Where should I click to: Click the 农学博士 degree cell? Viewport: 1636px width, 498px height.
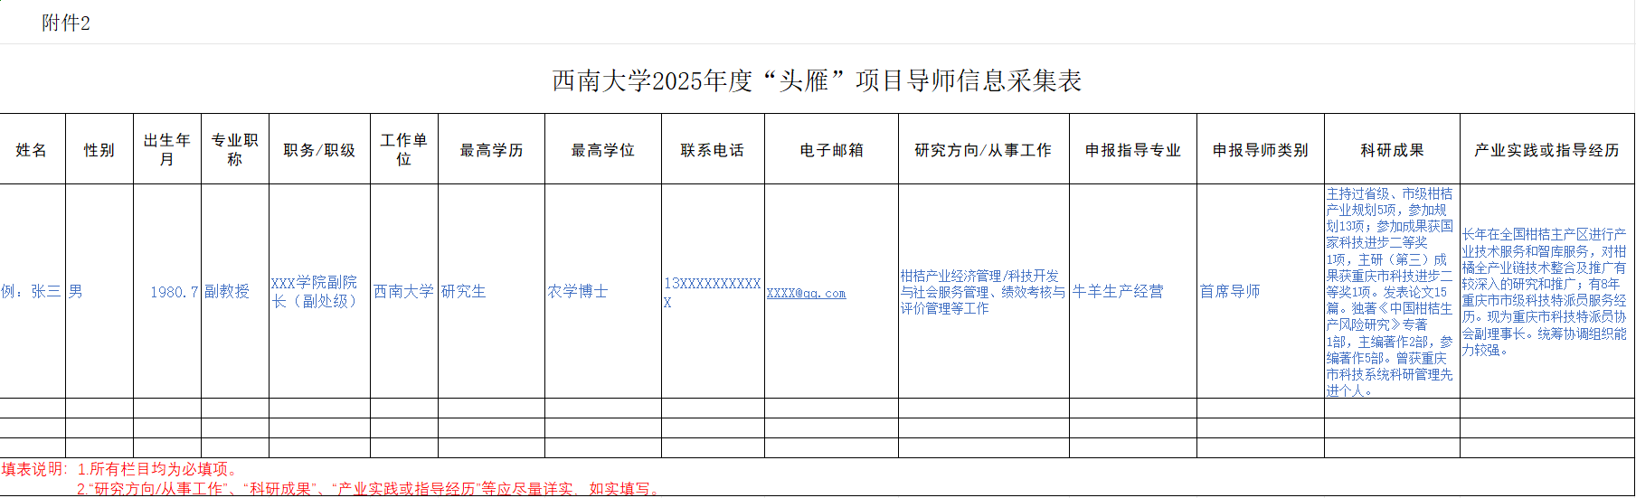(x=579, y=292)
